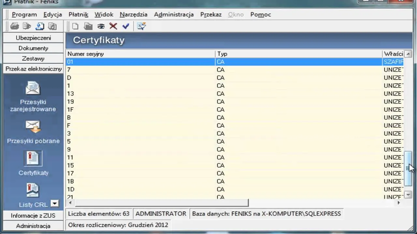Click the new blank document icon

[x=75, y=26]
